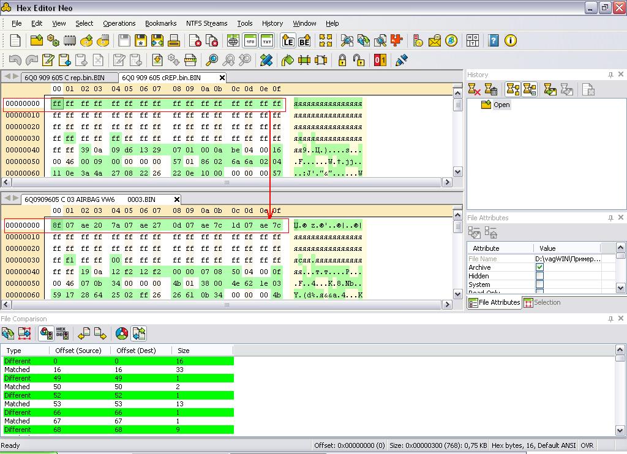Click the Print icon in toolbar
The image size is (627, 454).
[174, 41]
